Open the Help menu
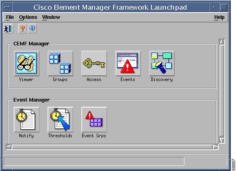The image size is (236, 171). tap(219, 17)
